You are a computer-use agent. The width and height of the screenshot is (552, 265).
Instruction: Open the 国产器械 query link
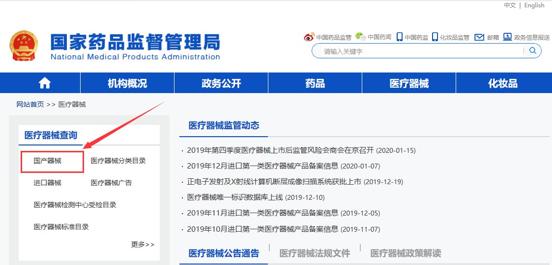pos(48,161)
